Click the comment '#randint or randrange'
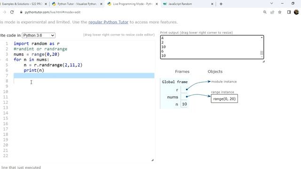This screenshot has height=169, width=301. 40,49
